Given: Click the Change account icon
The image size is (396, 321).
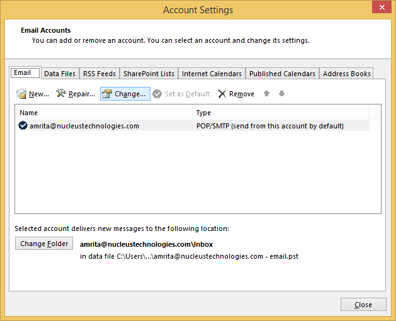Looking at the screenshot, I should (x=107, y=94).
